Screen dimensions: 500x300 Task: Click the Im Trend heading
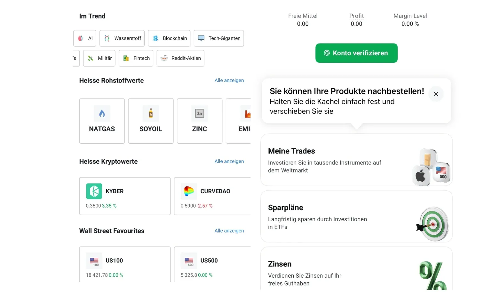pyautogui.click(x=92, y=16)
